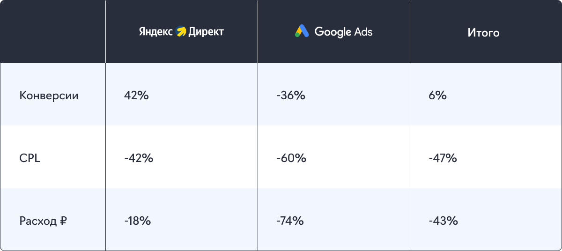Viewport: 562px width, 251px height.
Task: Select the "Конверсии" row label
Action: coord(49,96)
